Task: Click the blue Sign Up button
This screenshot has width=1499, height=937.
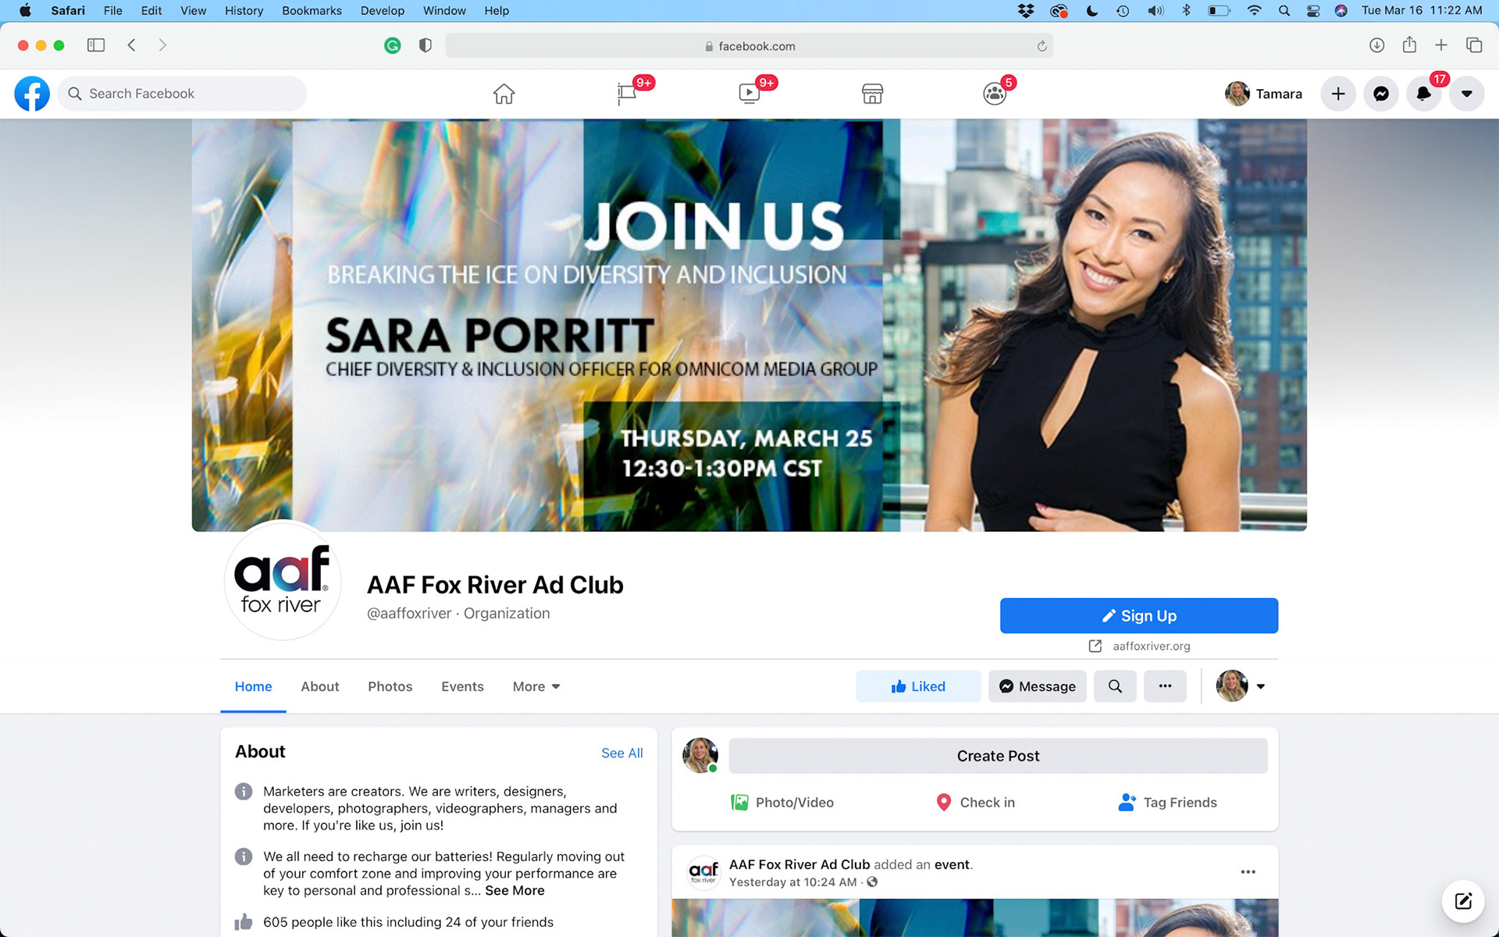Action: (1138, 615)
